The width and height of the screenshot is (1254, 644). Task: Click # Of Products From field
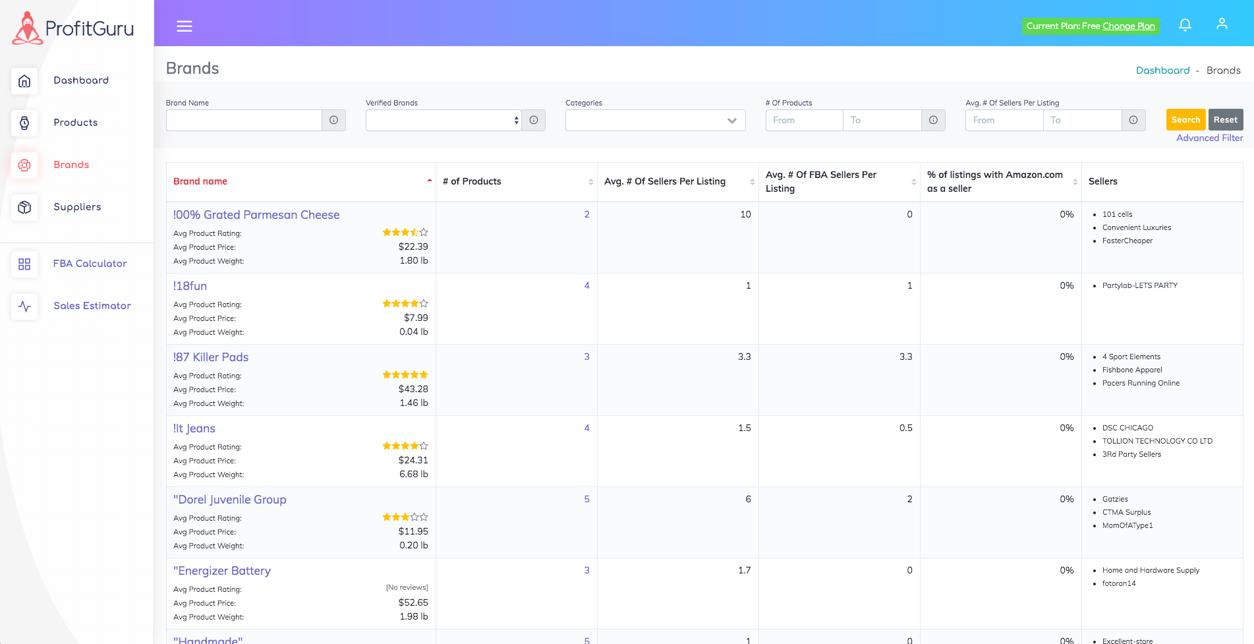pos(805,120)
